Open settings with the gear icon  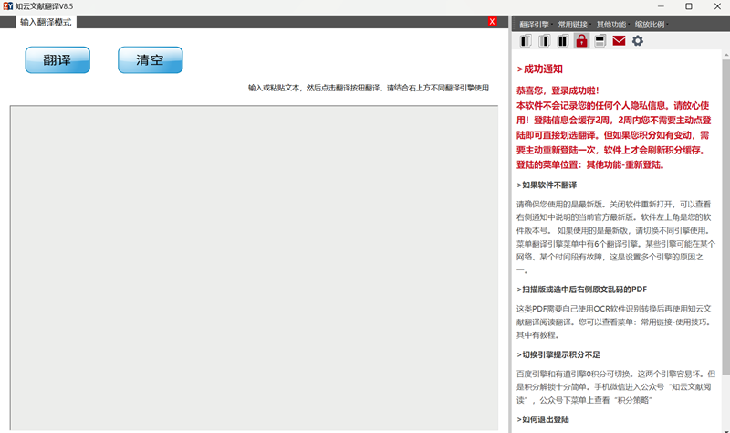click(638, 41)
